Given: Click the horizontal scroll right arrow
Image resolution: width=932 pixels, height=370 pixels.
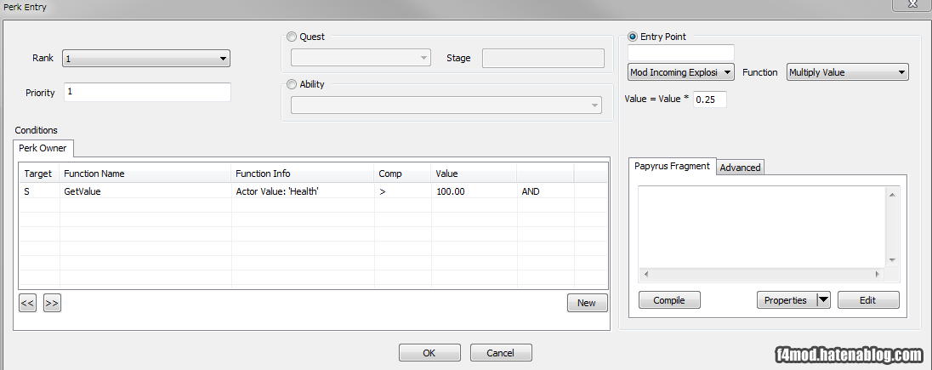Looking at the screenshot, I should point(878,275).
